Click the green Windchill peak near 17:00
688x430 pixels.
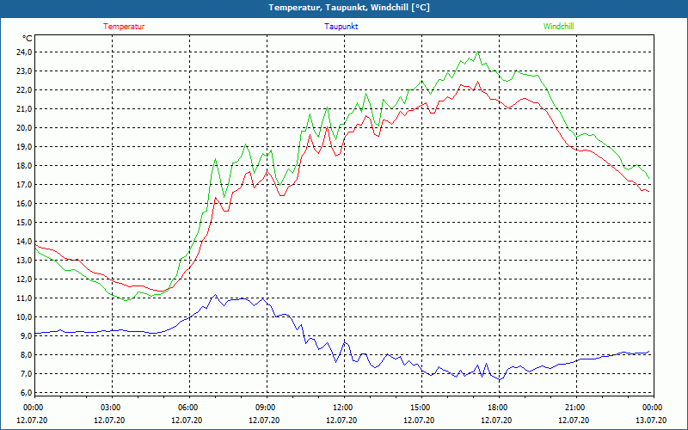click(x=478, y=52)
